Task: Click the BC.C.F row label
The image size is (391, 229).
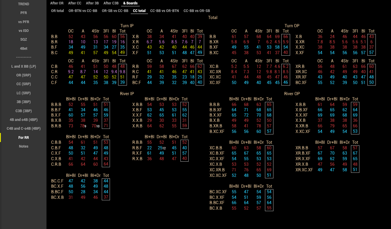Action: click(57, 181)
